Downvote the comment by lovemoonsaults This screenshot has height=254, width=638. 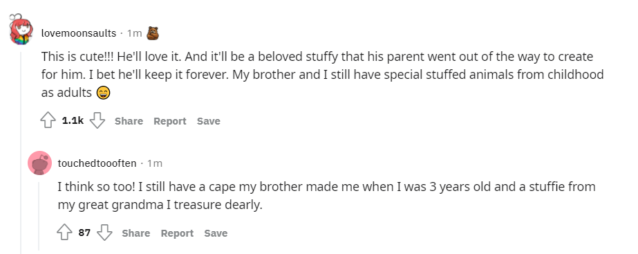pos(97,120)
